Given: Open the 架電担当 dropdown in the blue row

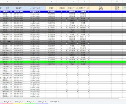Looking at the screenshot, I should point(67,12).
